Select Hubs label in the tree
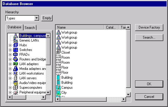This screenshot has width=168, height=107. click(x=23, y=45)
